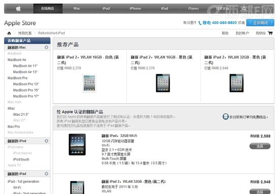Open 翻新 iPad 2 WLAN 16GB 黑色 title
This screenshot has height=194, width=279.
(161, 60)
